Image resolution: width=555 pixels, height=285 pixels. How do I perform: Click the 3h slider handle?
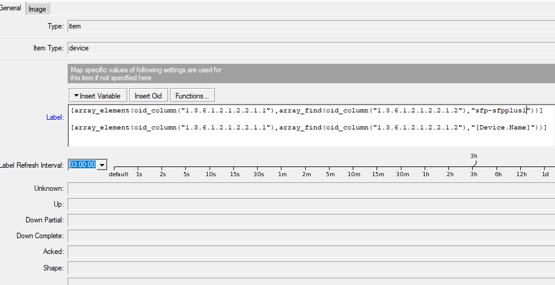click(x=473, y=163)
